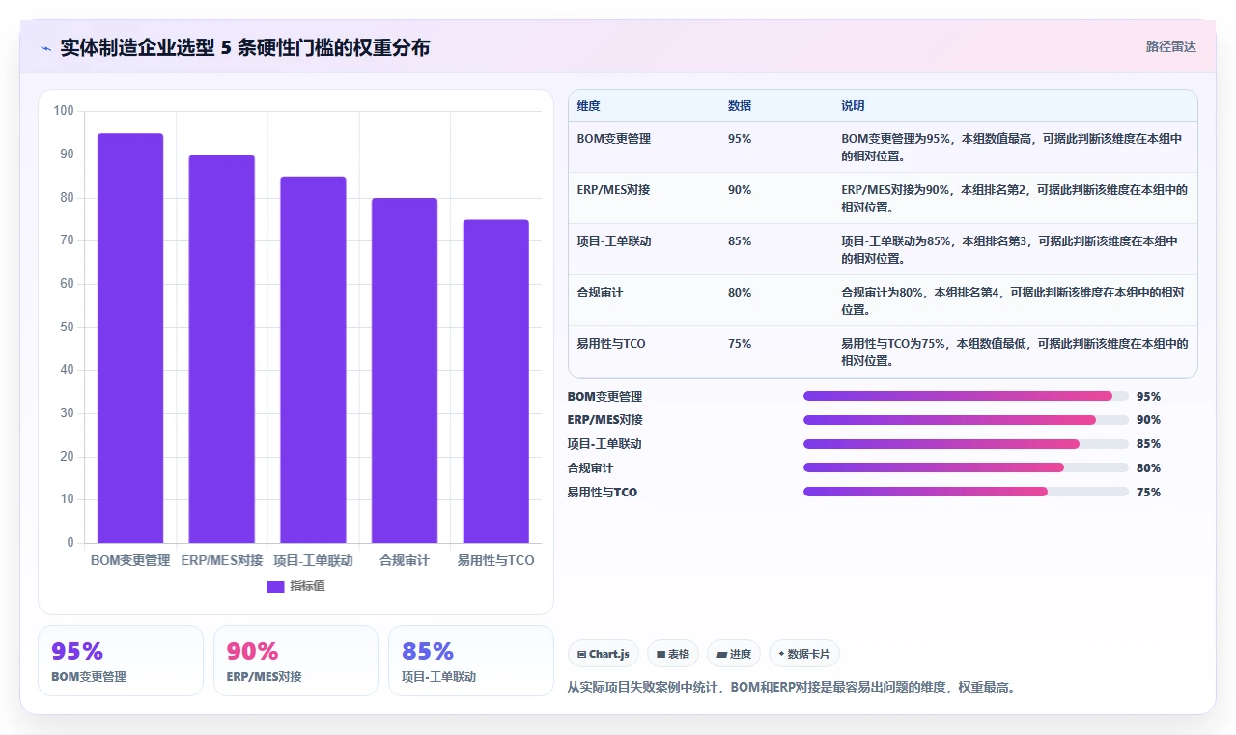Click the 维度 table column header
1236x735 pixels.
[x=588, y=106]
